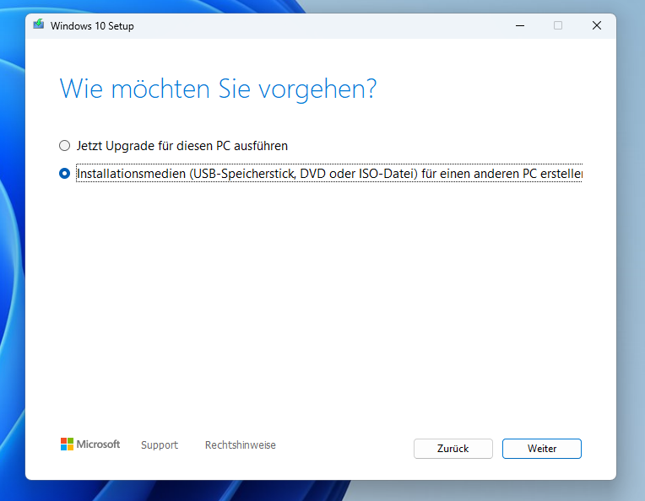Click the 'Windows 10 Setup' title text
This screenshot has height=501, width=645.
pos(92,26)
